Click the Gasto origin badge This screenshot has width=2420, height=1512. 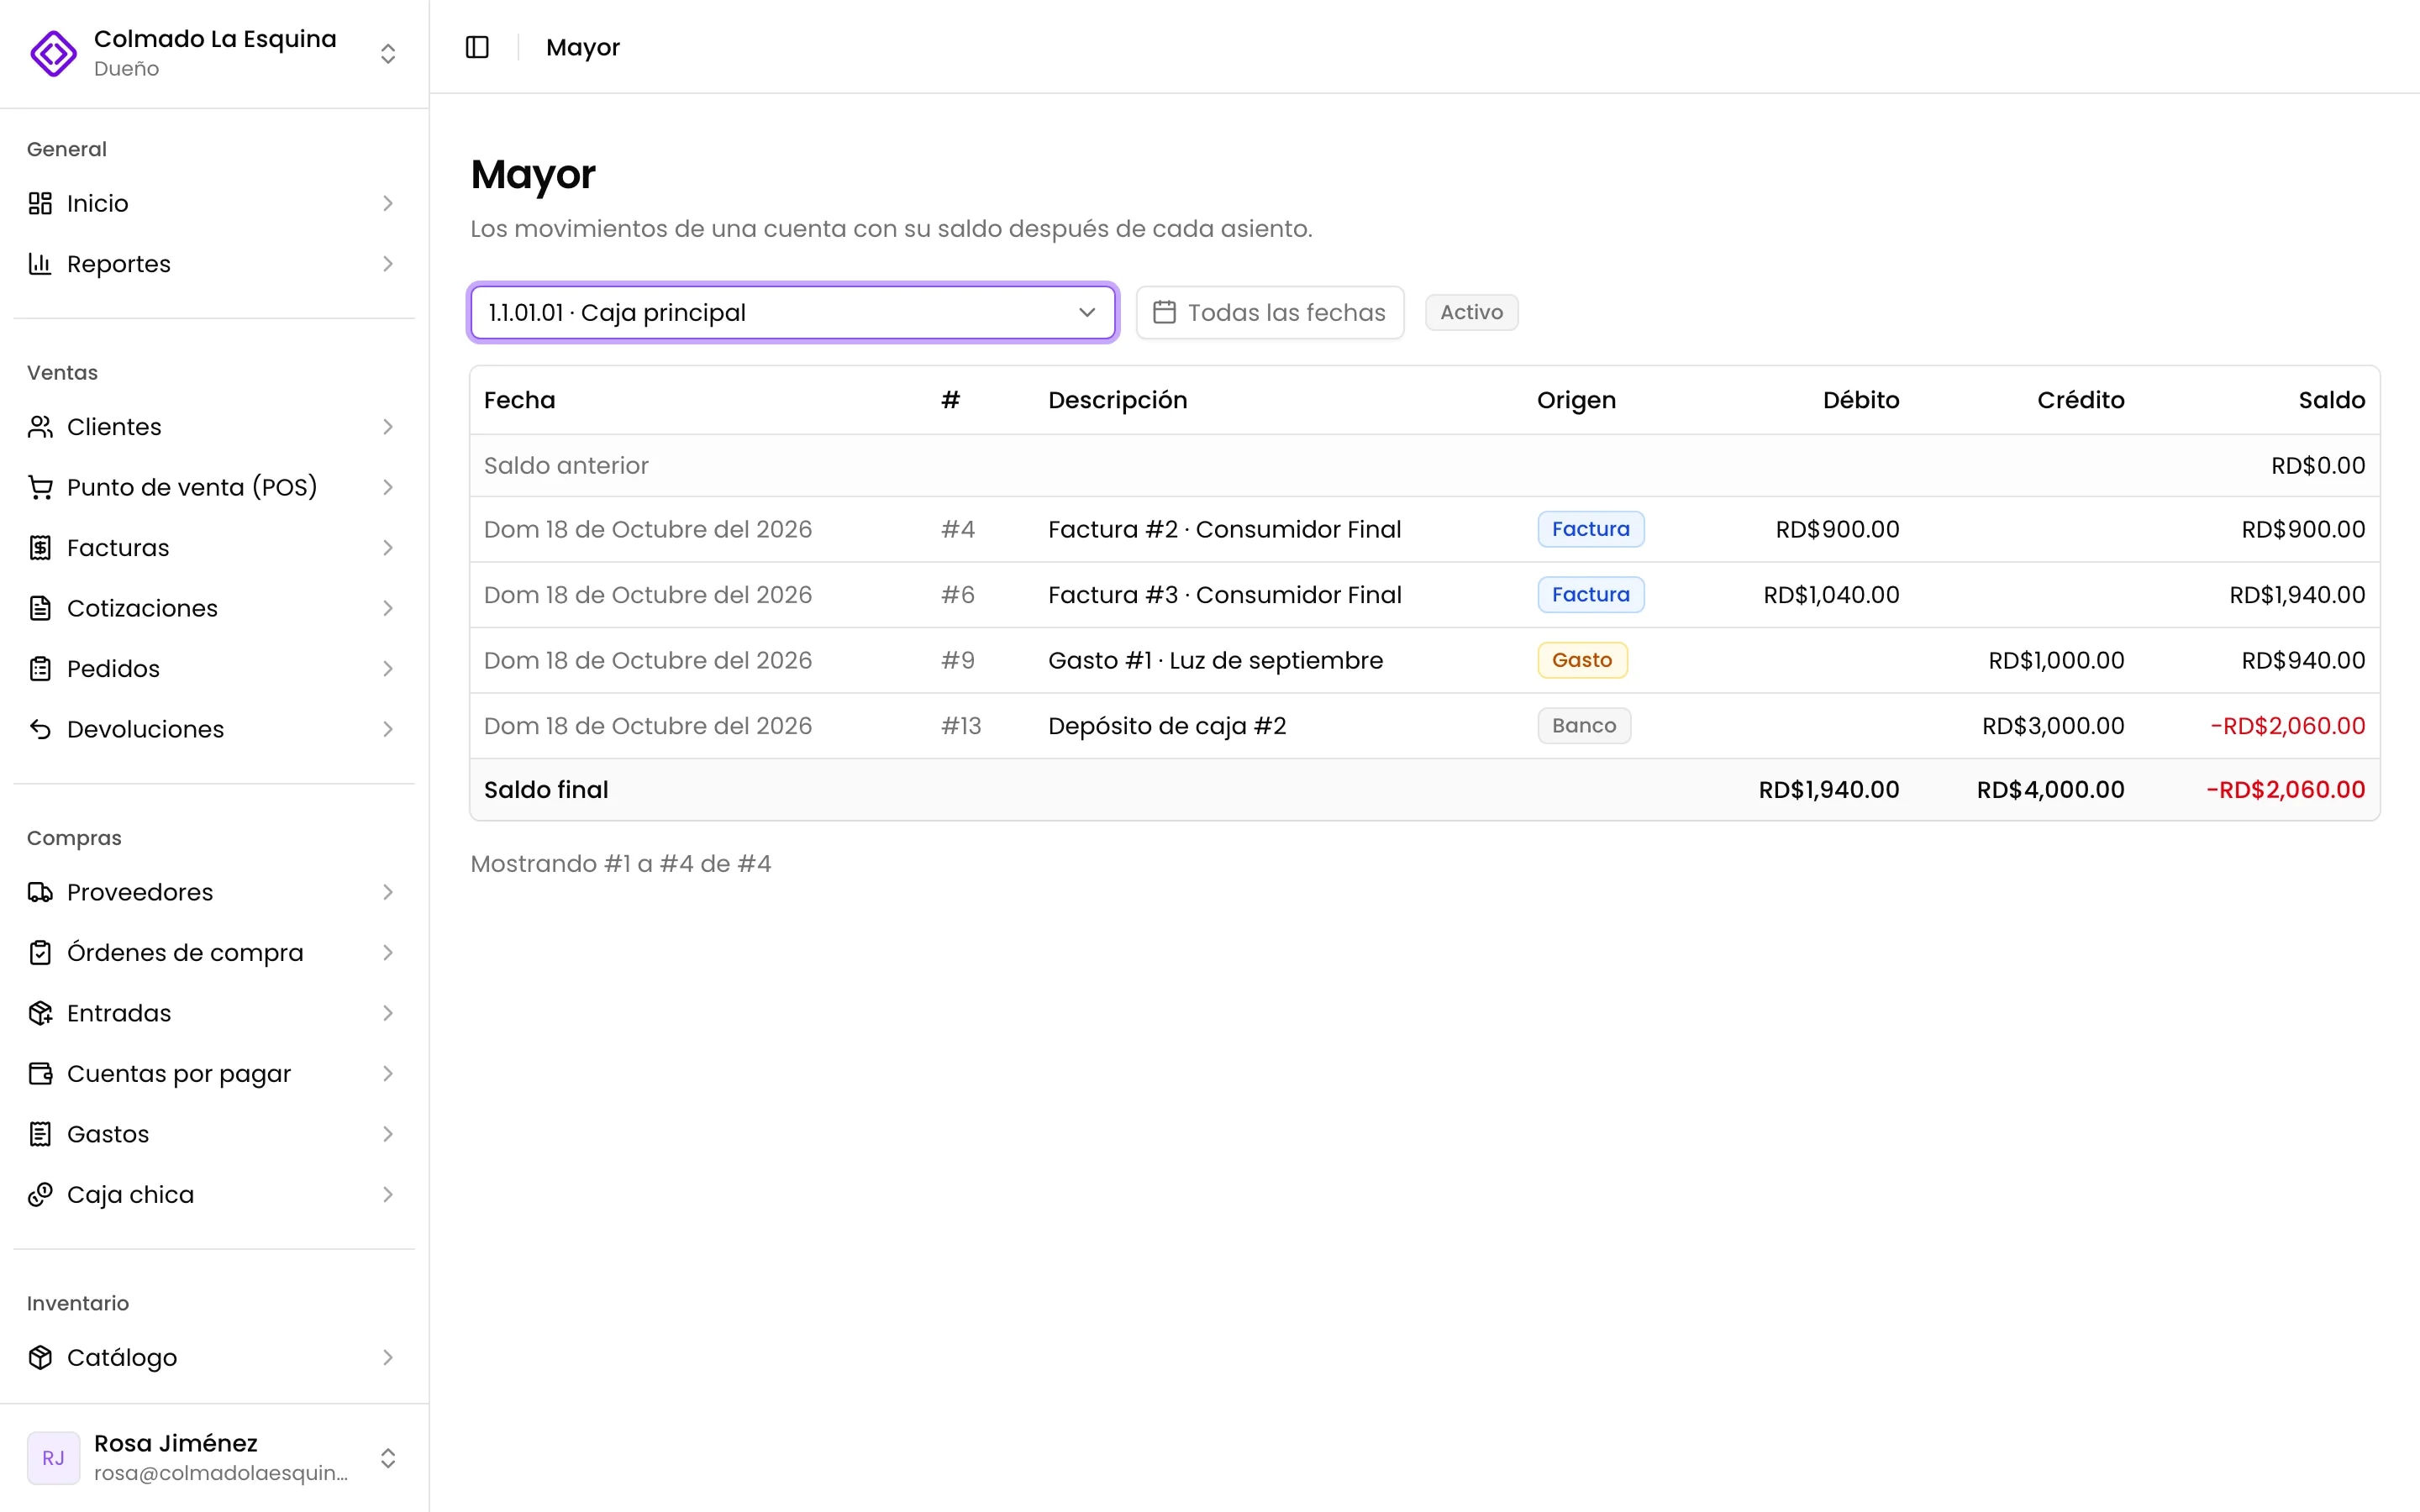click(x=1582, y=660)
